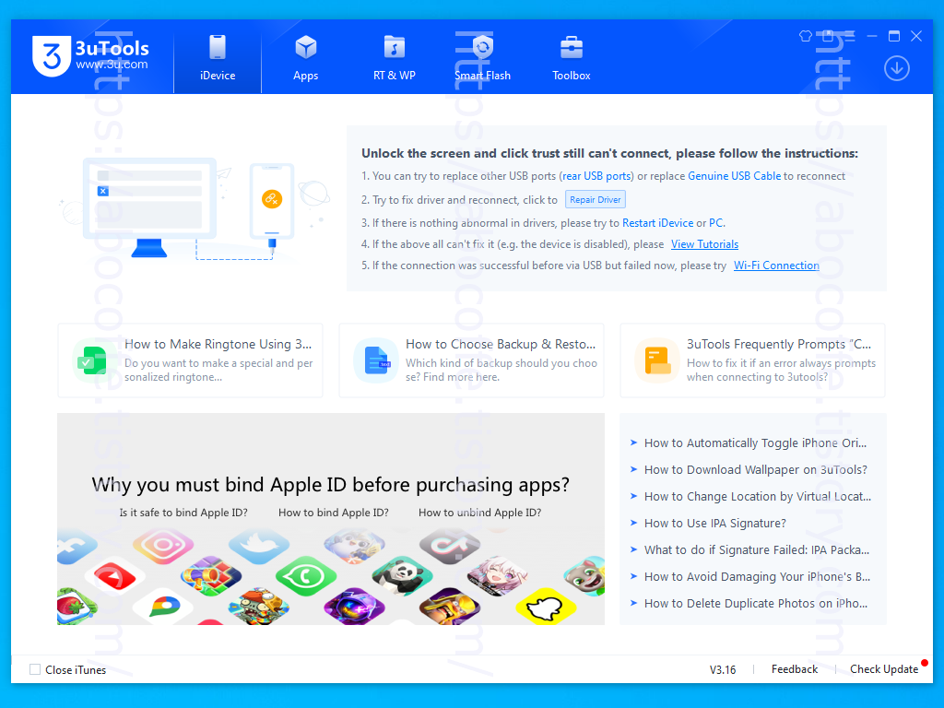Open the hamburger settings menu
The height and width of the screenshot is (708, 944).
pyautogui.click(x=849, y=36)
